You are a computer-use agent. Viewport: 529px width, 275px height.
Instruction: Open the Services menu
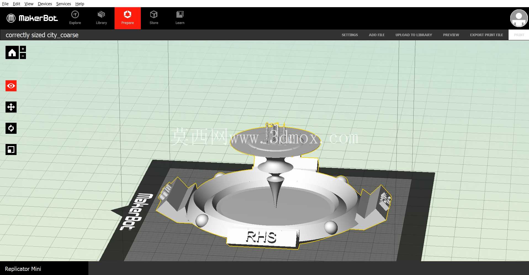click(x=64, y=4)
